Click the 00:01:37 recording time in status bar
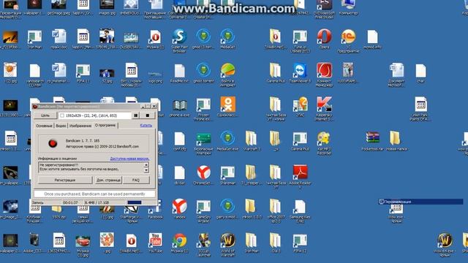The height and width of the screenshot is (263, 468). coord(70,202)
